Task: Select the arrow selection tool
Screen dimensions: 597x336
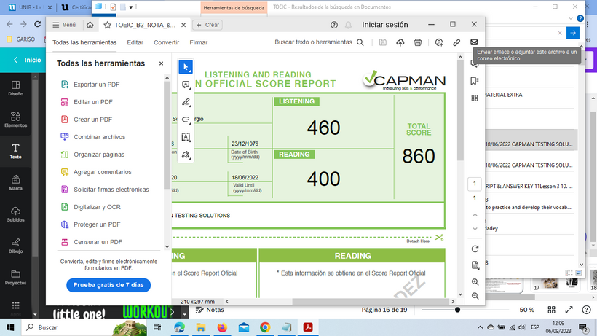Action: pyautogui.click(x=186, y=67)
